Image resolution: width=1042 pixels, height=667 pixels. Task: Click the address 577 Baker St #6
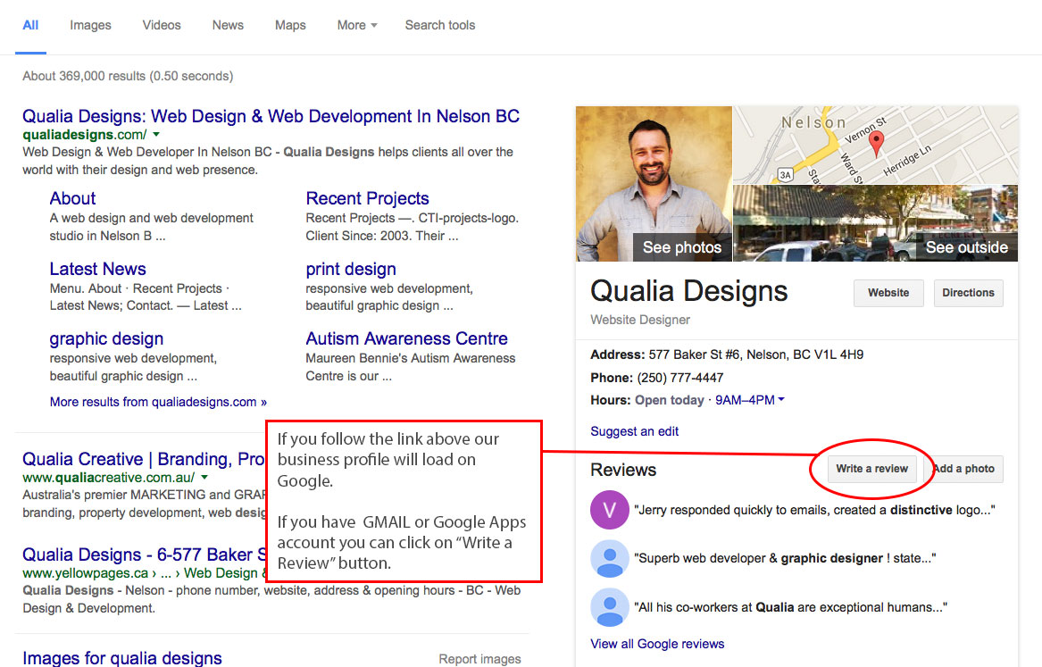click(755, 354)
